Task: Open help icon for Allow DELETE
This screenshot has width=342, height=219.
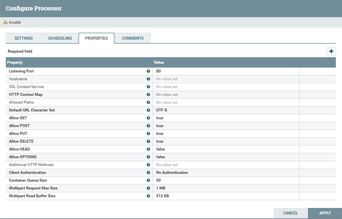Action: (148, 141)
